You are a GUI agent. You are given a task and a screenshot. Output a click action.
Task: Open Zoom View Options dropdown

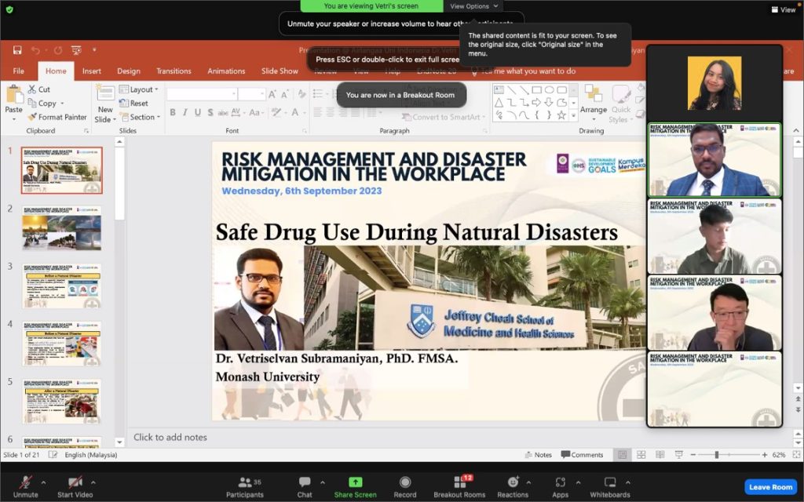point(473,6)
